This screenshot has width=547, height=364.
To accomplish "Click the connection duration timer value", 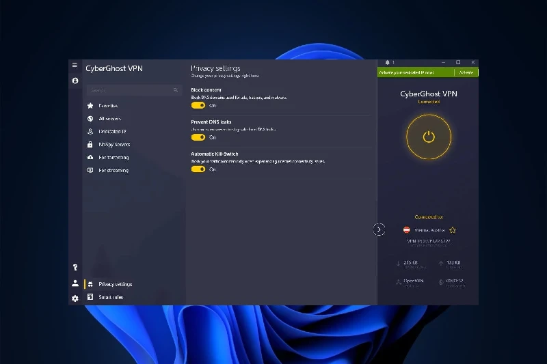I will 455,281.
